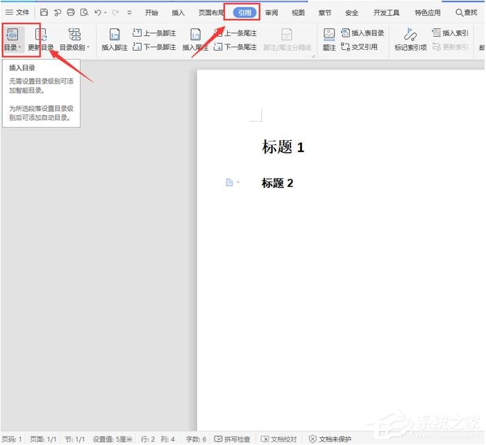Toggle 拼写检查 in the status bar
486x445 pixels.
(x=232, y=439)
